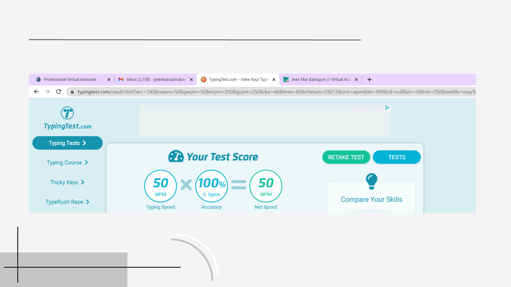Expand the Typing Tests chevron

[84, 143]
